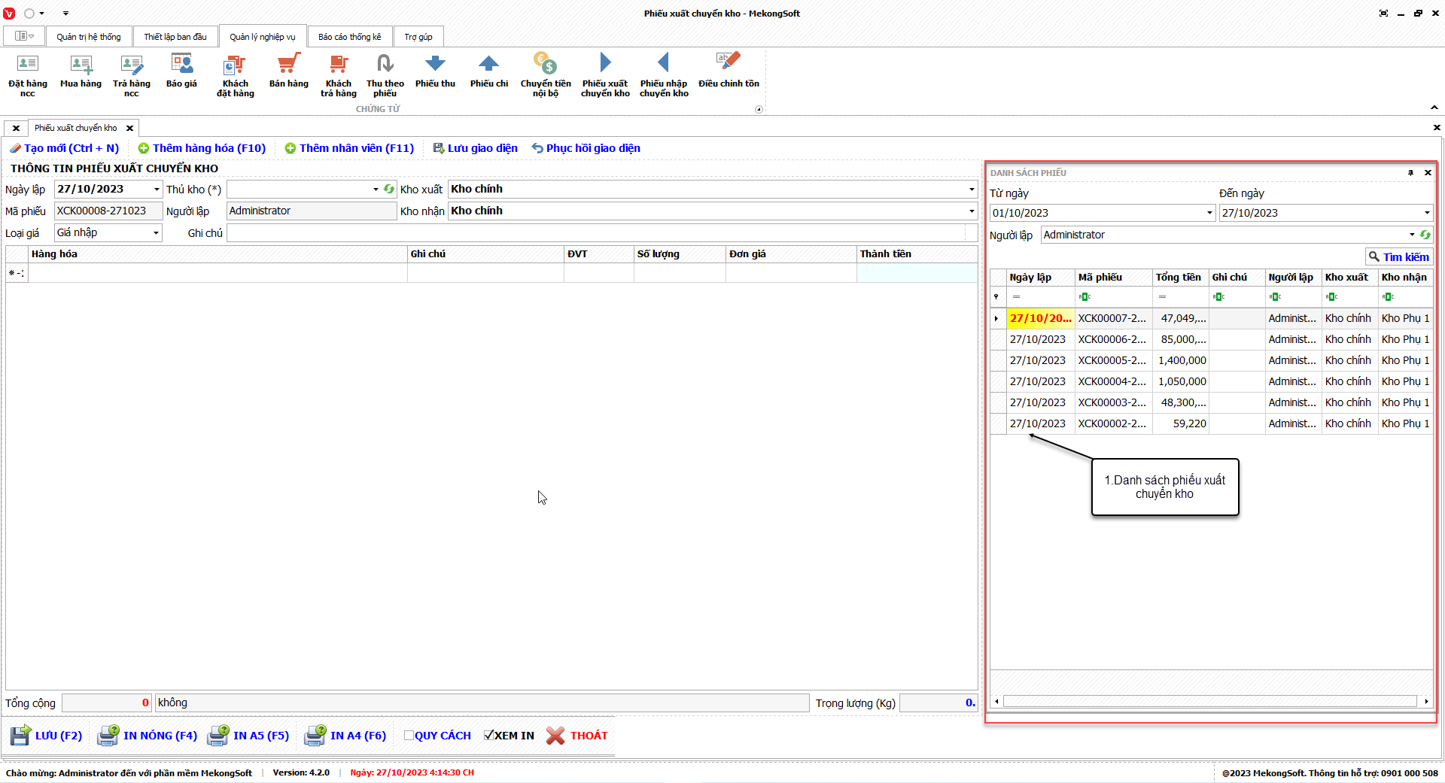Open the Từ ngày date picker
Image resolution: width=1445 pixels, height=783 pixels.
(x=1209, y=213)
